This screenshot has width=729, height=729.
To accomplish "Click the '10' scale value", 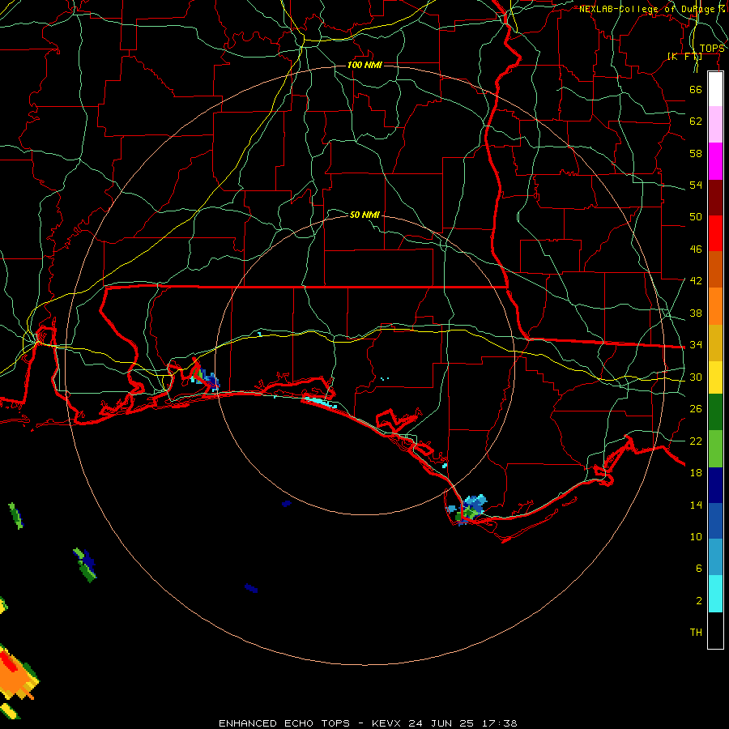I will 696,536.
